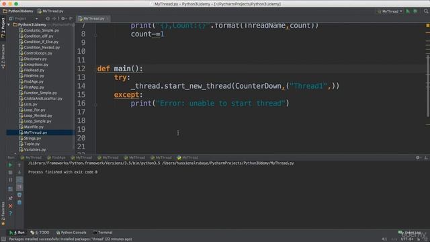
Task: Close the run tab with red X icon
Action: click(x=10, y=206)
